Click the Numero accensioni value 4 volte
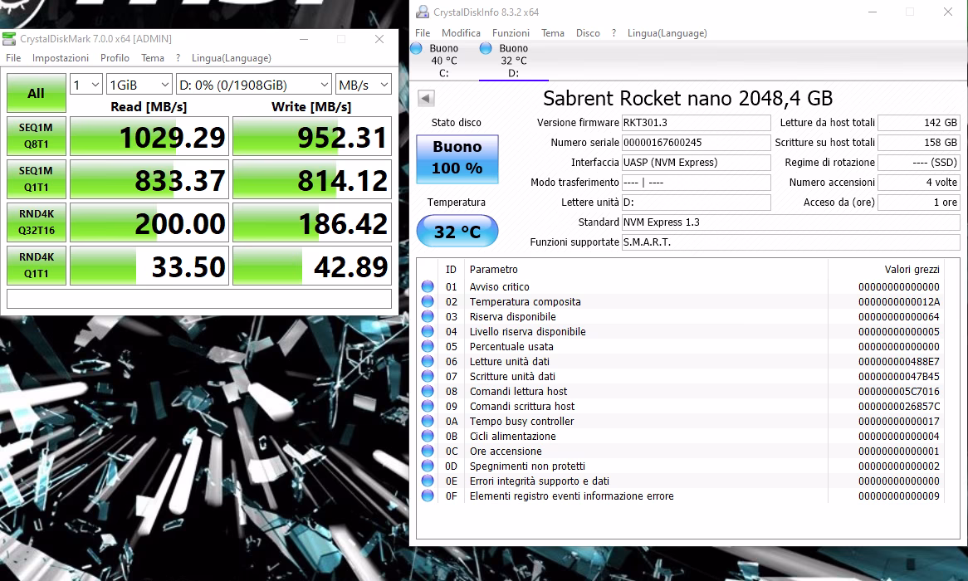Image resolution: width=968 pixels, height=581 pixels. pos(919,182)
